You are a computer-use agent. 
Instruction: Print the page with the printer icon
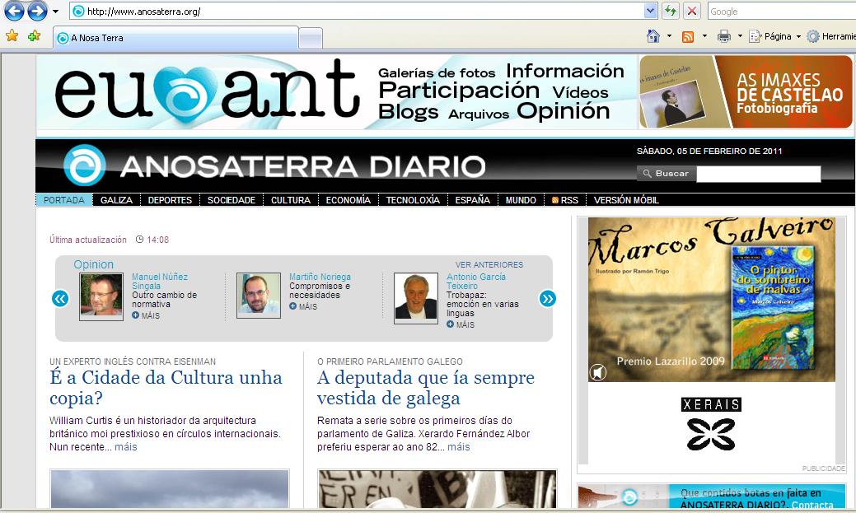pos(724,36)
